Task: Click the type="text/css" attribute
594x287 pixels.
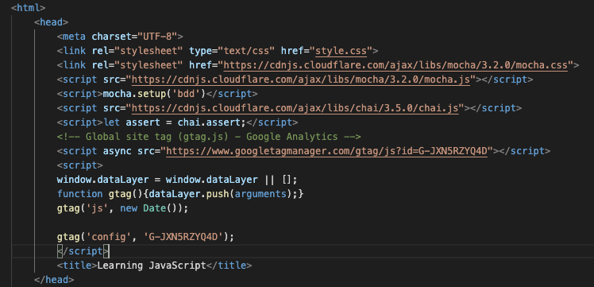Action: [232, 51]
